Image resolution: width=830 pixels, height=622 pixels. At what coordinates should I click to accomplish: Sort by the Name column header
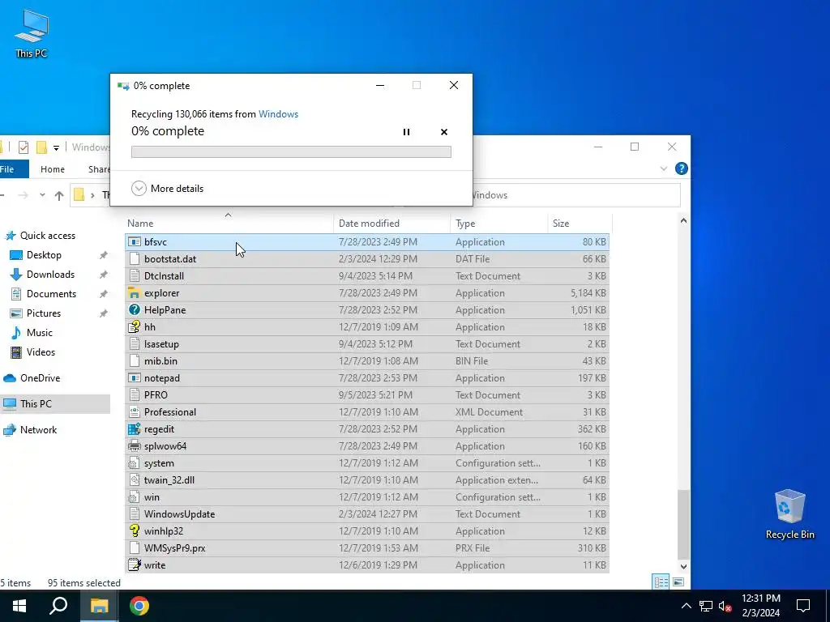point(229,224)
